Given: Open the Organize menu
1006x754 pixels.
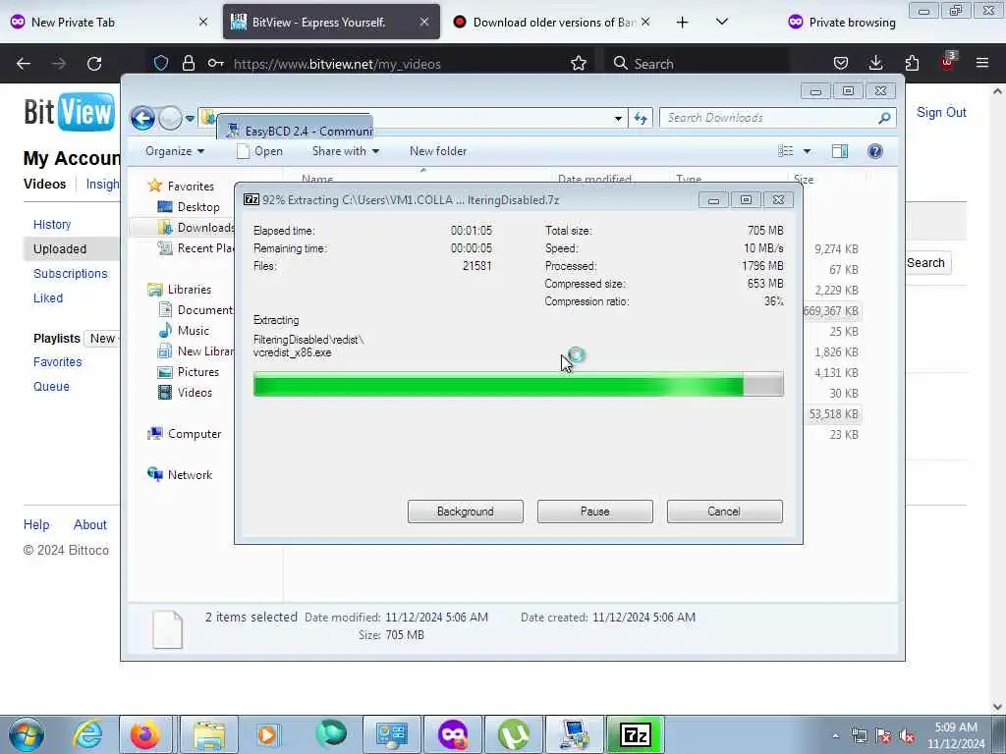Looking at the screenshot, I should point(175,151).
